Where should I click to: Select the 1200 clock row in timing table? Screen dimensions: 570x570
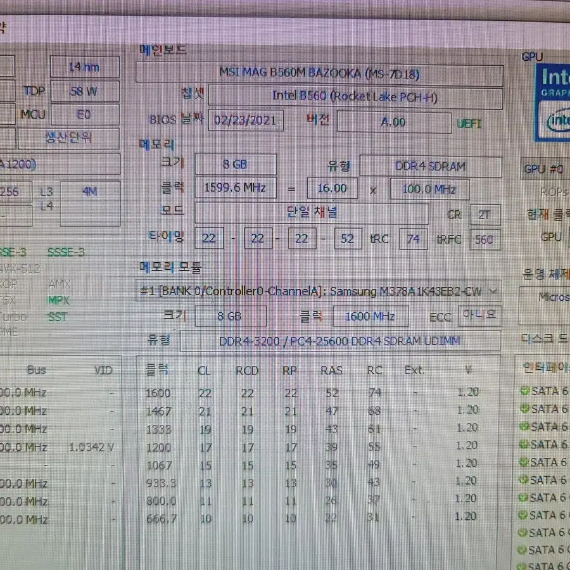pos(312,446)
